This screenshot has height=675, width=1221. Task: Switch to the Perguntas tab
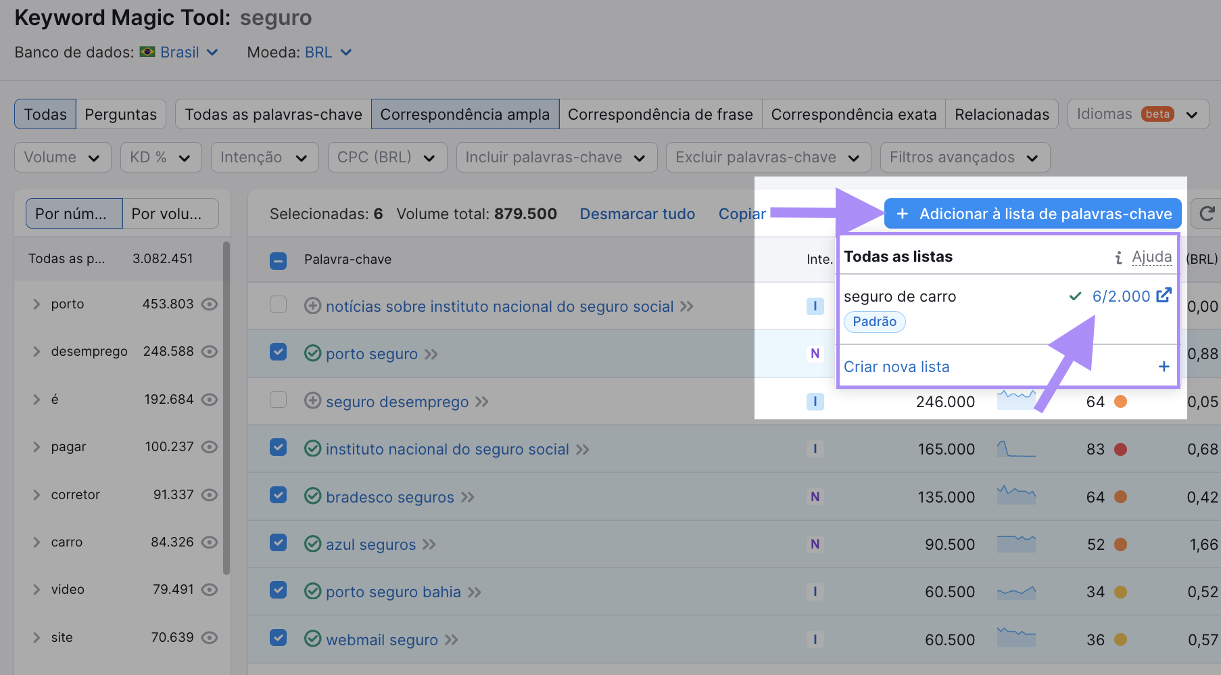click(x=121, y=114)
